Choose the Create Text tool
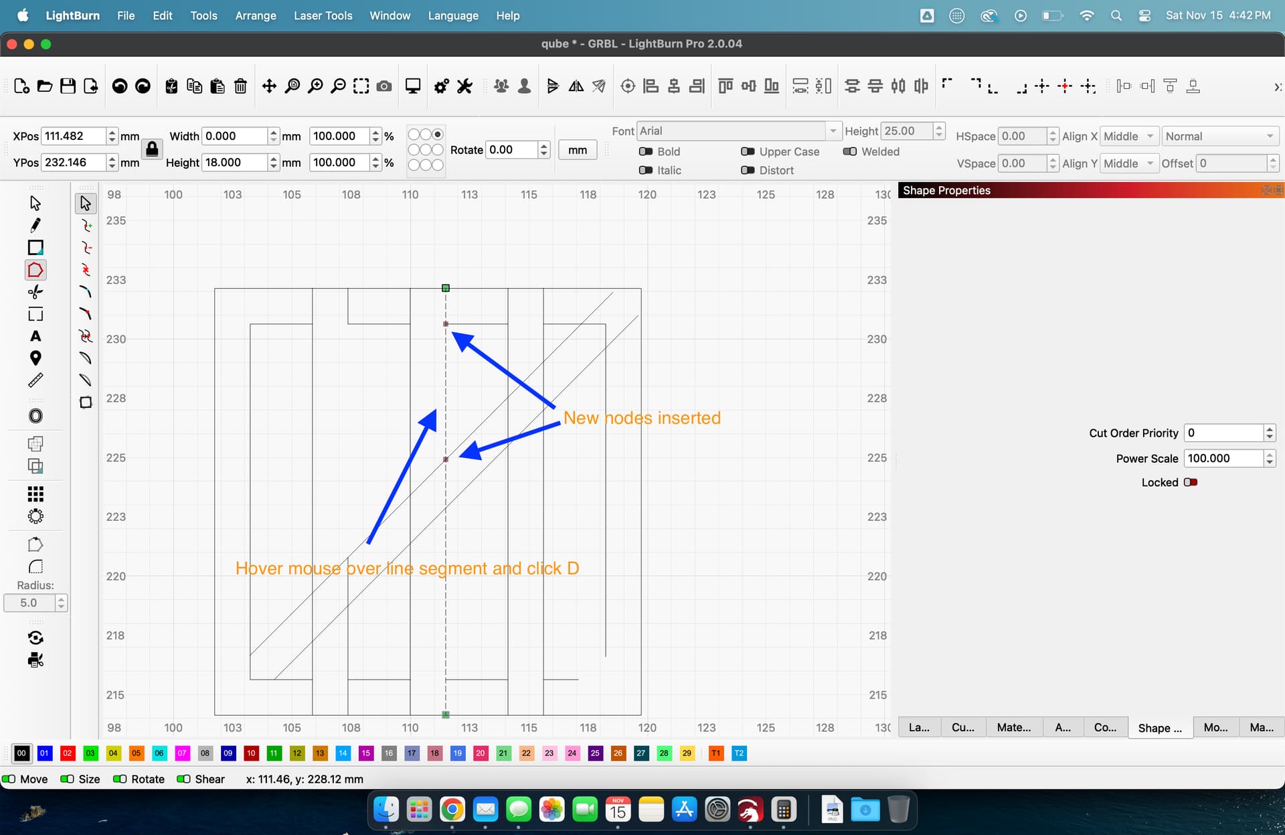This screenshot has width=1285, height=835. tap(35, 336)
